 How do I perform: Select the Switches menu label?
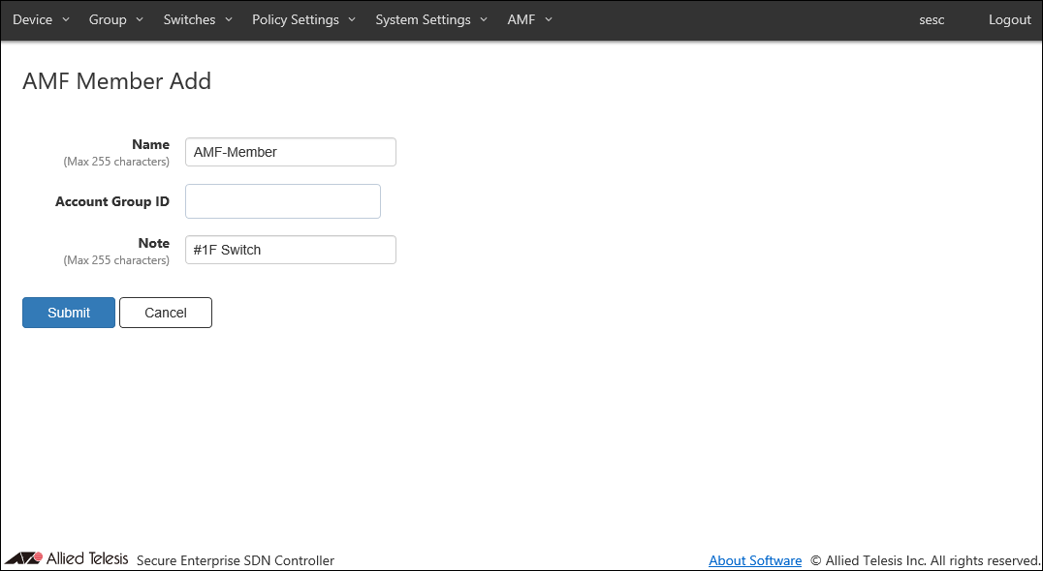tap(189, 19)
